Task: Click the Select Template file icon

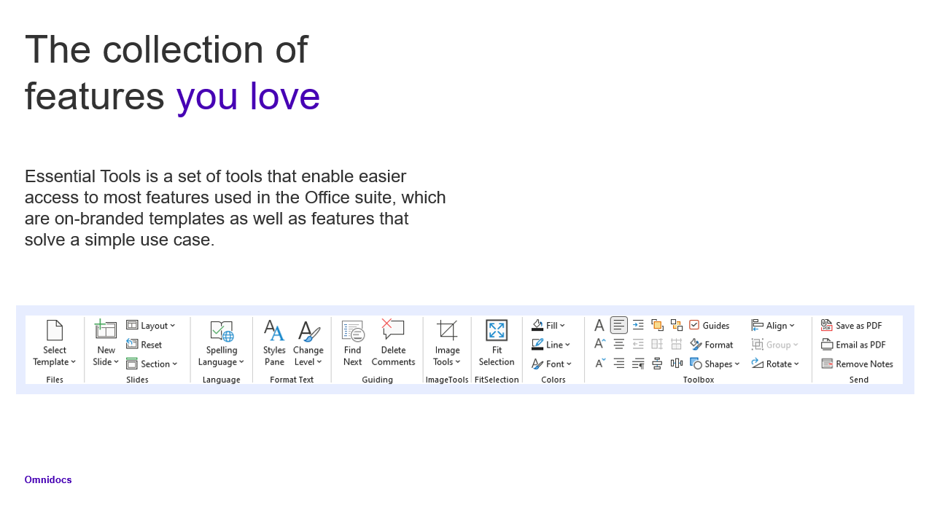Action: click(x=55, y=330)
